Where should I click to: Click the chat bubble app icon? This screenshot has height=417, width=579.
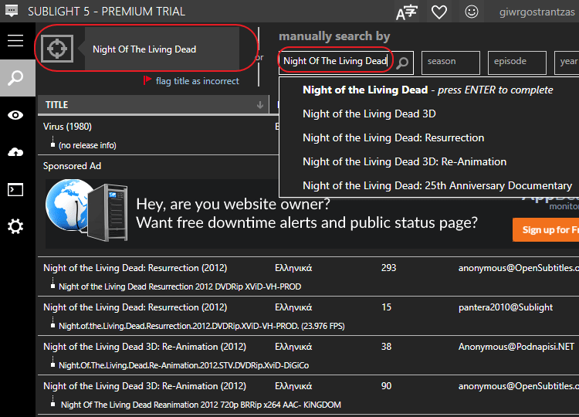point(12,11)
